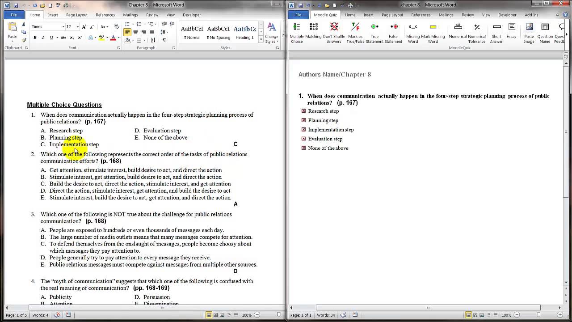Click the Font Color red swatch
Screen dimensions: 572x322
tap(113, 38)
